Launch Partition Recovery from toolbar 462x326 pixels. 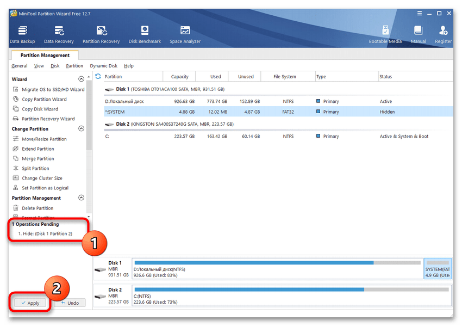pyautogui.click(x=101, y=34)
